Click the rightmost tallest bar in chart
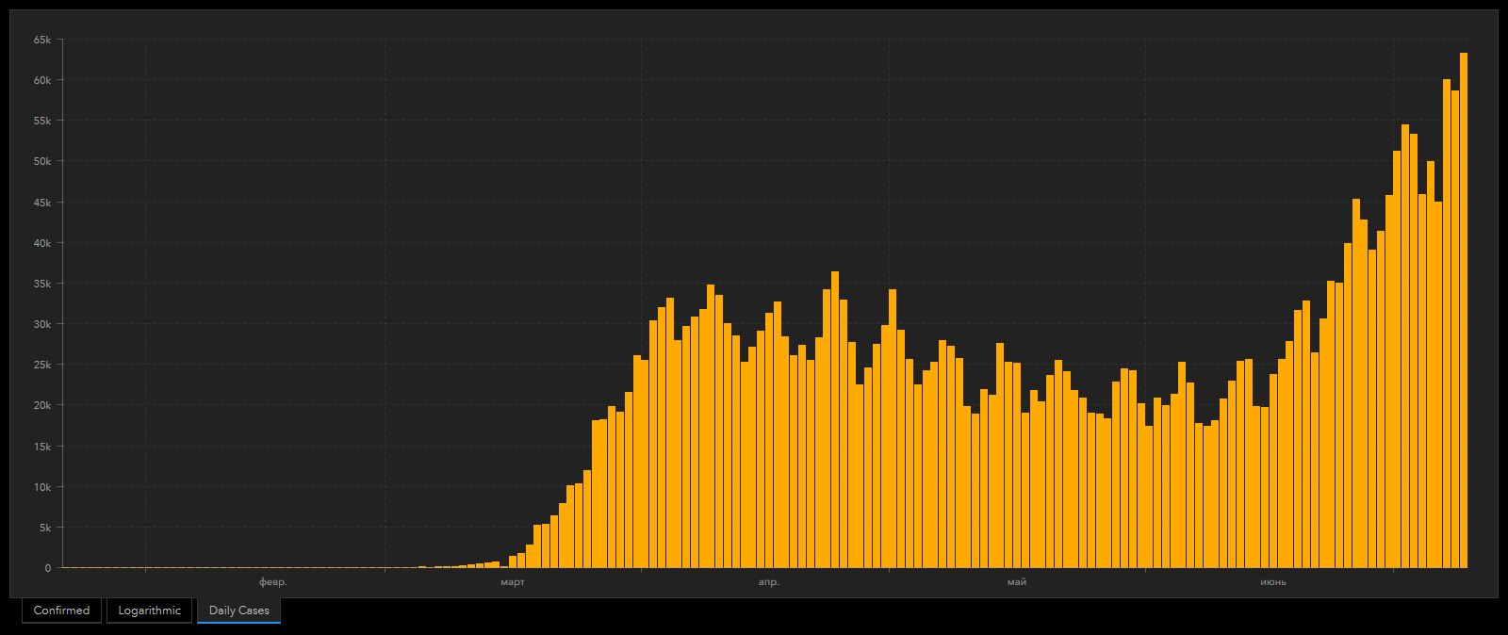 pyautogui.click(x=1463, y=311)
